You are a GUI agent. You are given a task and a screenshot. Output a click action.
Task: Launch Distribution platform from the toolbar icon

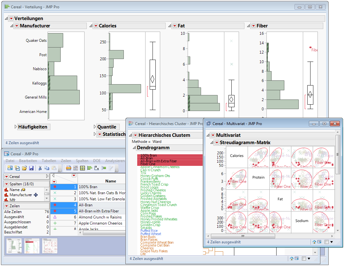(90, 168)
